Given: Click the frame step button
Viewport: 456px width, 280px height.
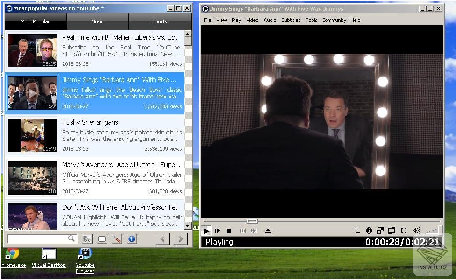Looking at the screenshot, I should [x=217, y=231].
